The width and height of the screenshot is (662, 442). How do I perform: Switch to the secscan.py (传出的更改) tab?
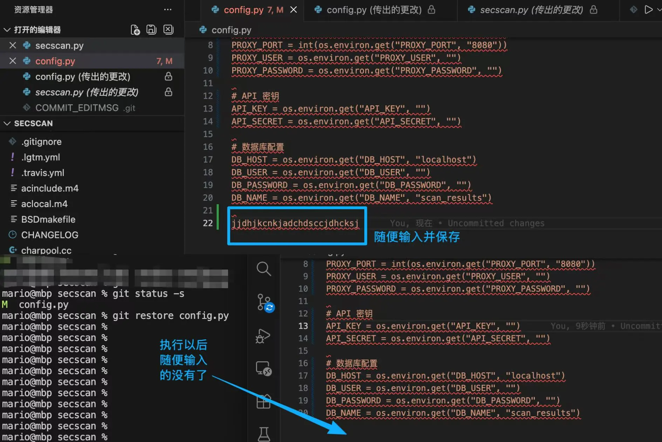531,10
